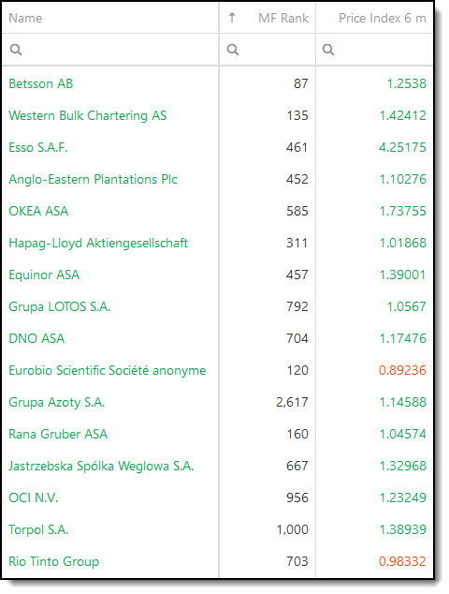Screen dimensions: 449x594
Task: Select the Rio Tinto Group link
Action: [x=53, y=561]
